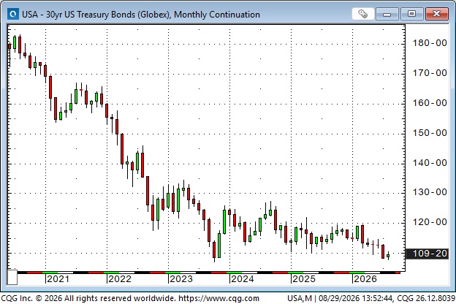Click the 2026 year label on time axis
The height and width of the screenshot is (304, 456).
click(365, 279)
